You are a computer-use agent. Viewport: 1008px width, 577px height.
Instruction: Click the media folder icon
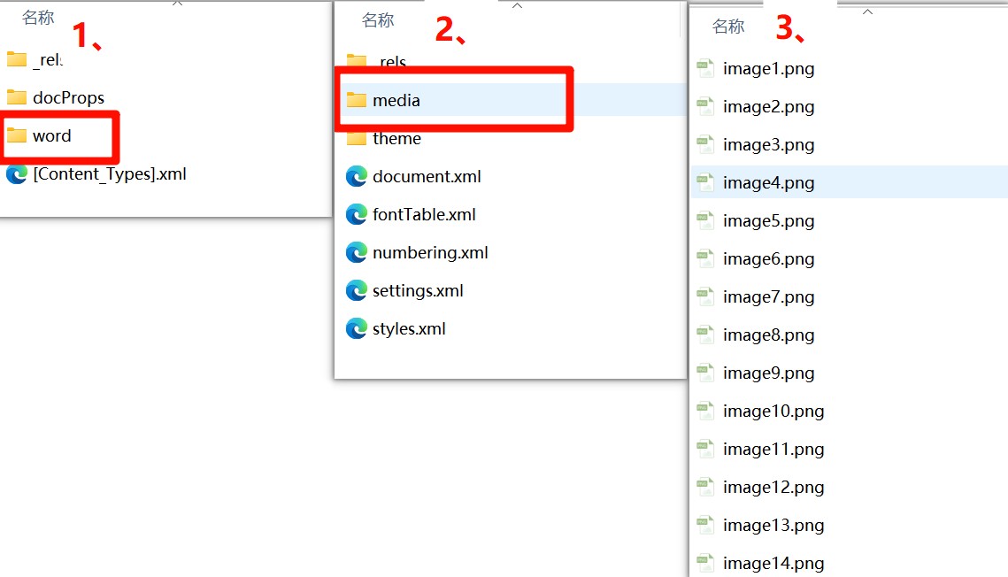coord(357,100)
